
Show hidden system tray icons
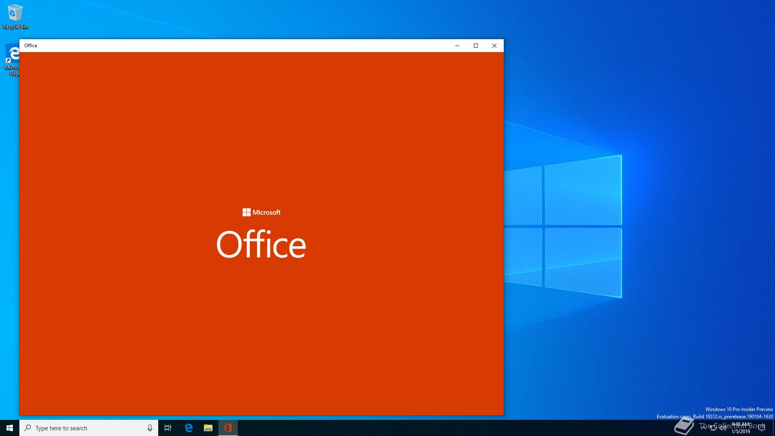(x=704, y=428)
